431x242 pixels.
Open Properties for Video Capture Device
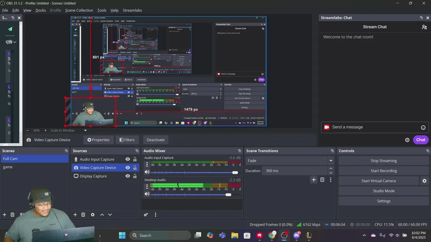click(x=98, y=140)
